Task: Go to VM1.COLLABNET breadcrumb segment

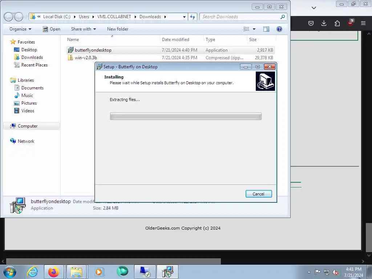Action: pos(114,17)
